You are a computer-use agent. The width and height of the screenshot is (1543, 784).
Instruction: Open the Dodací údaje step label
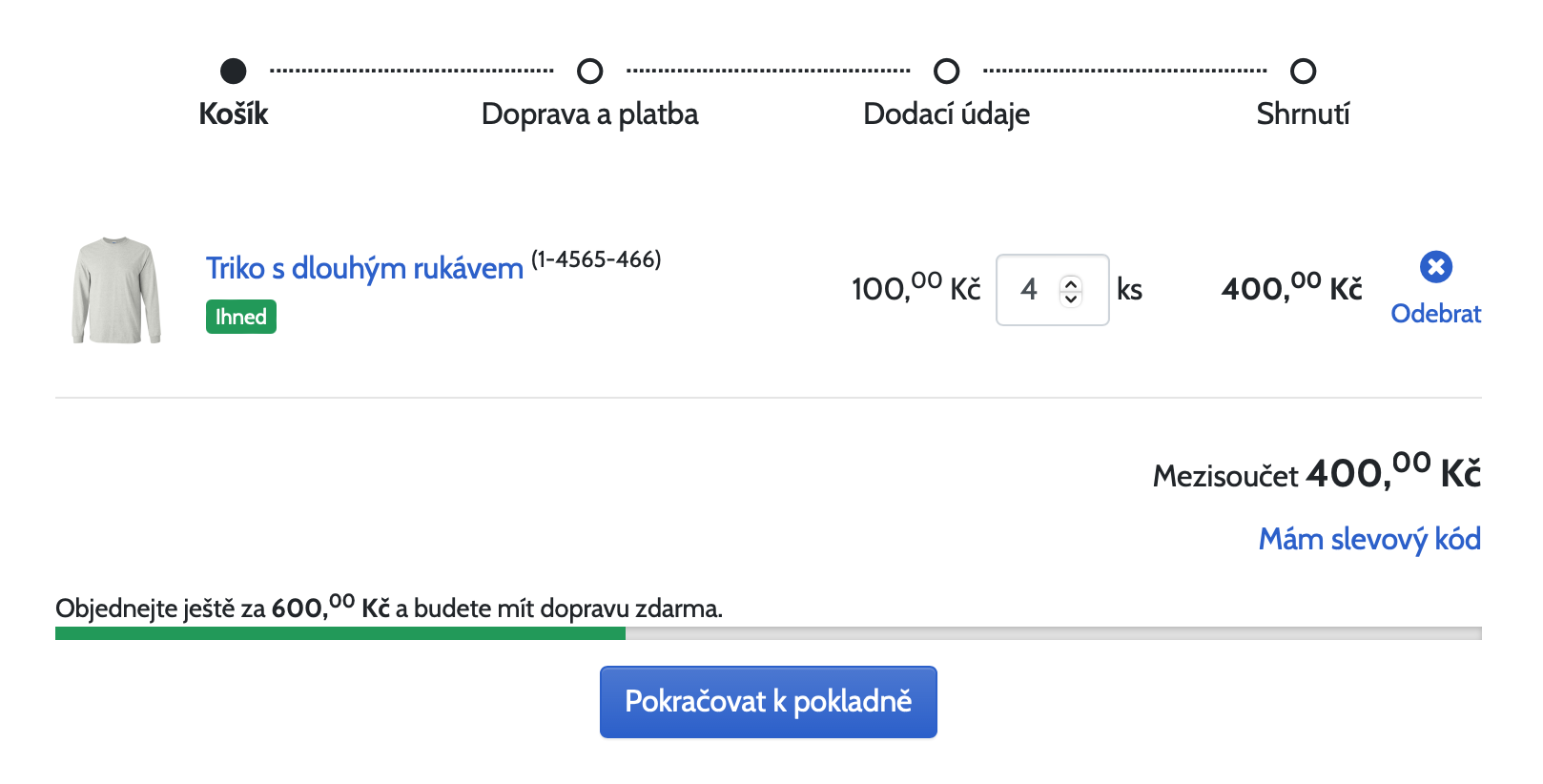pos(947,114)
